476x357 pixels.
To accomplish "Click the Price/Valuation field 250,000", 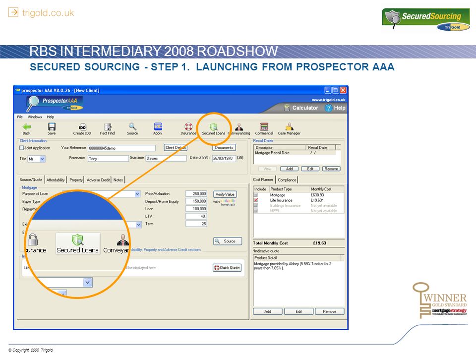I will tap(196, 194).
